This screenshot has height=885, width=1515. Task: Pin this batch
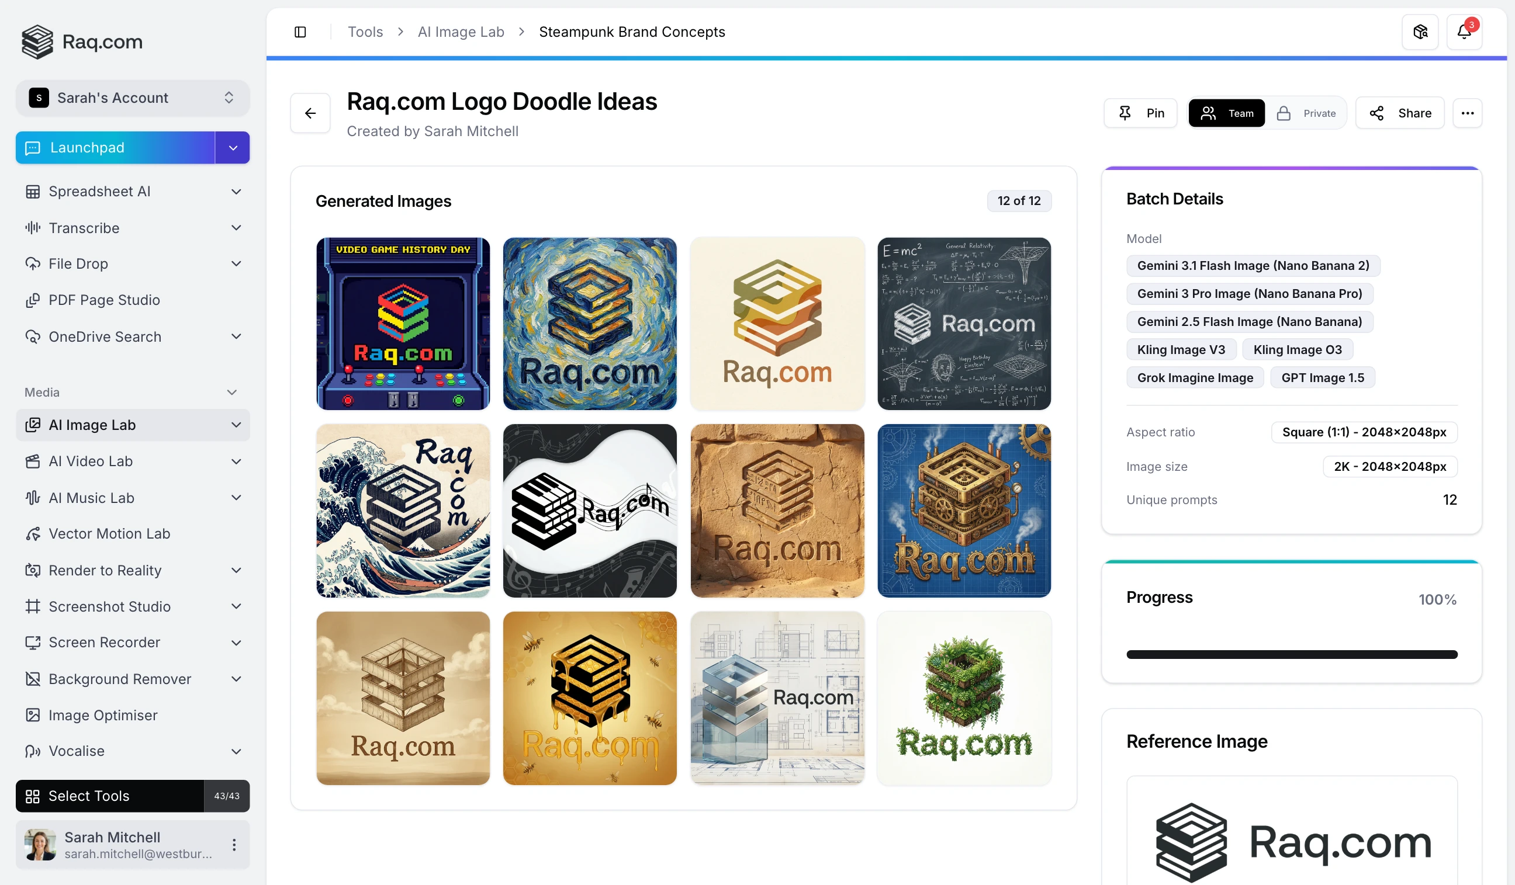pos(1140,112)
